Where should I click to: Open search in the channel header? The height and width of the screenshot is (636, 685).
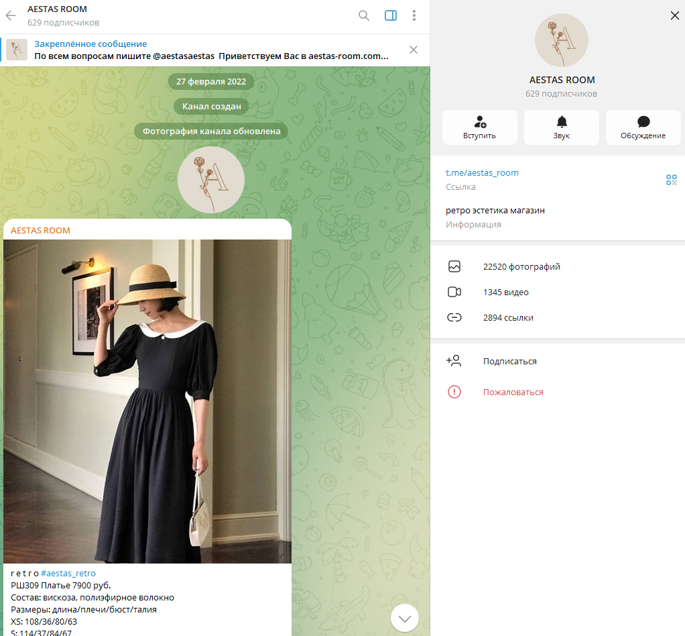[364, 15]
